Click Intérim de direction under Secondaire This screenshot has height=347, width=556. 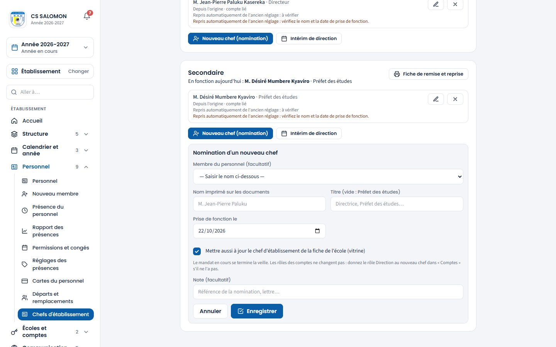[309, 133]
